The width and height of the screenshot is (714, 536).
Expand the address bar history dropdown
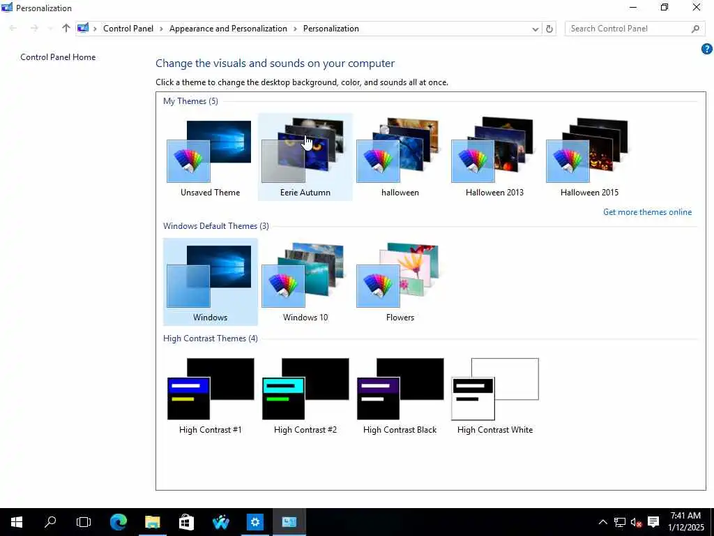pos(535,29)
